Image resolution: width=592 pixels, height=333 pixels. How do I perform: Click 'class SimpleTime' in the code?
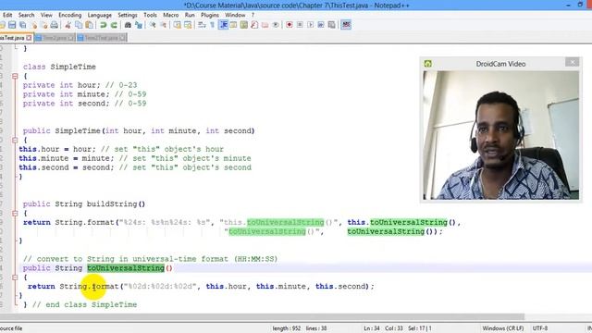(x=59, y=67)
